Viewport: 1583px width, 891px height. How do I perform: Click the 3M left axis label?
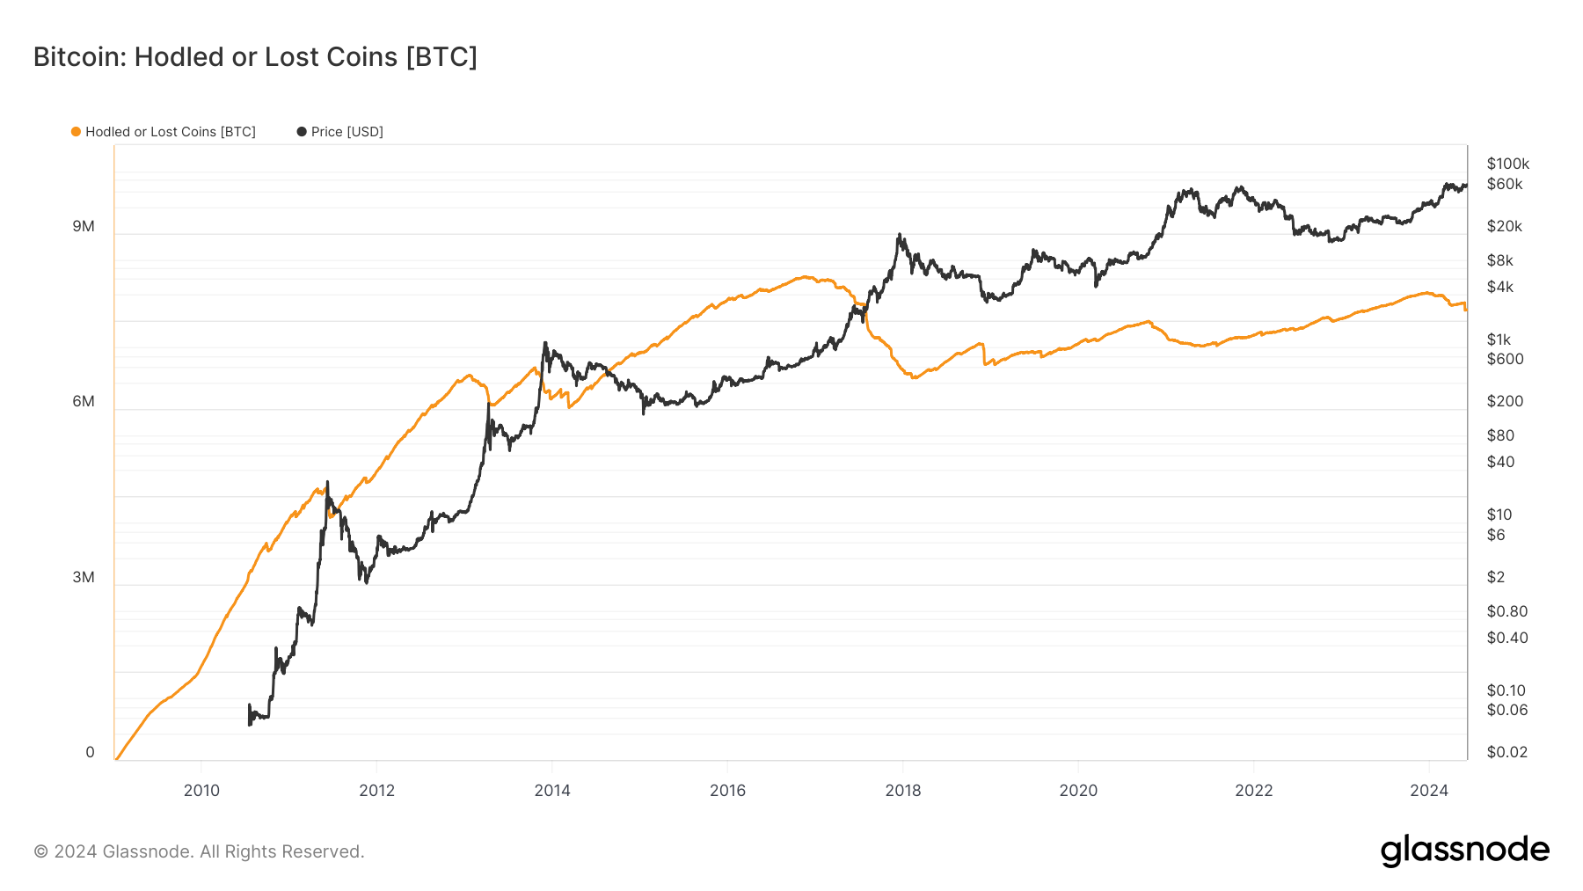tap(84, 577)
